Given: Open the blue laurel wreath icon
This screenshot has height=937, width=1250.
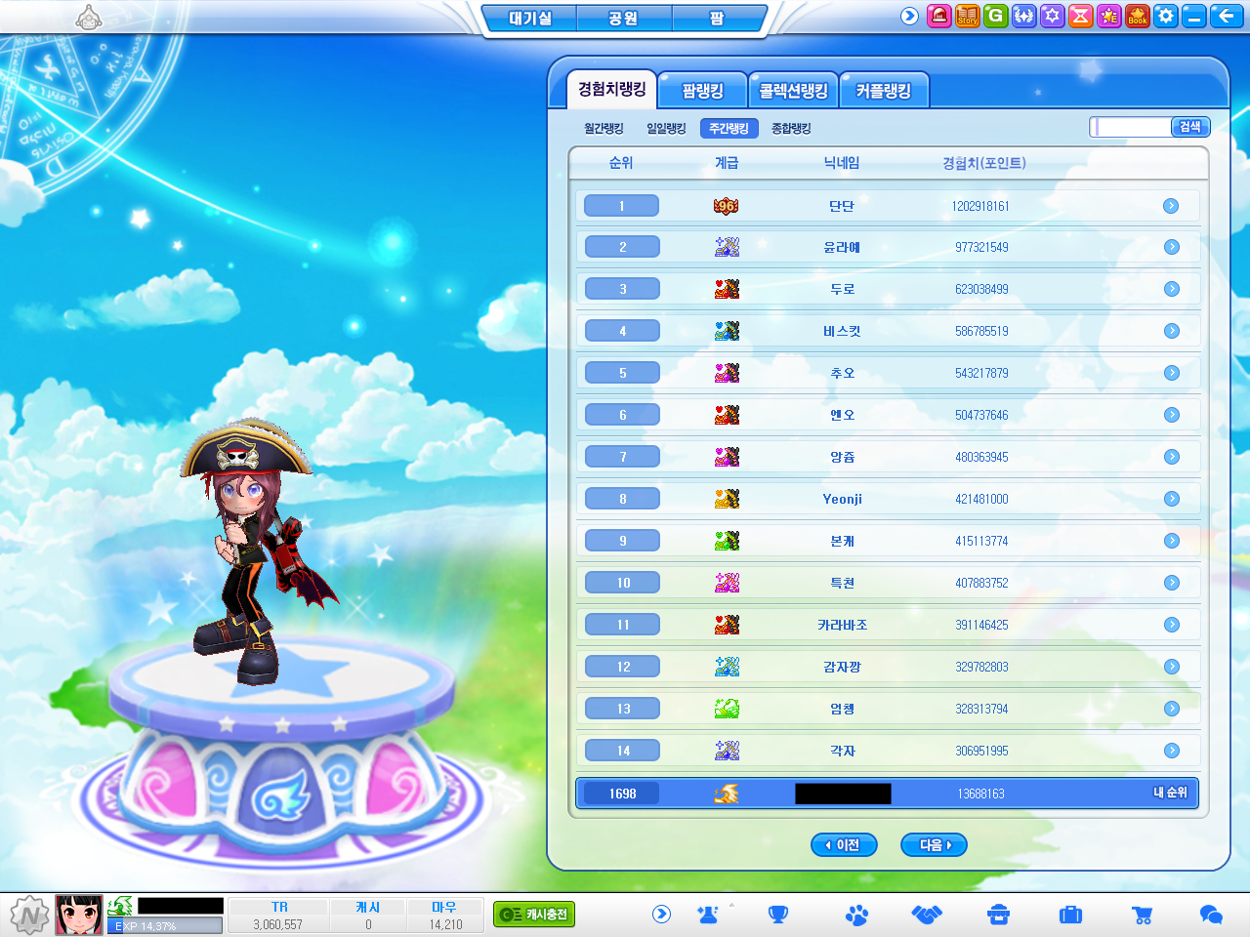Looking at the screenshot, I should tap(1023, 16).
